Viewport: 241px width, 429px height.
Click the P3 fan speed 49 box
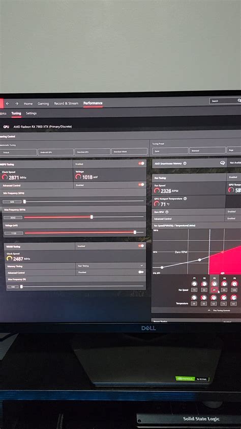(x=214, y=290)
